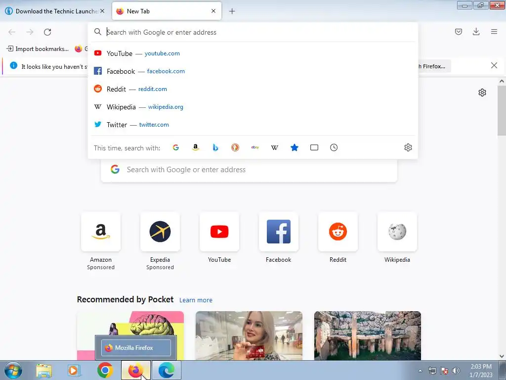Screen dimensions: 506x380
Task: Launch Microsoft Edge from taskbar
Action: [x=167, y=370]
